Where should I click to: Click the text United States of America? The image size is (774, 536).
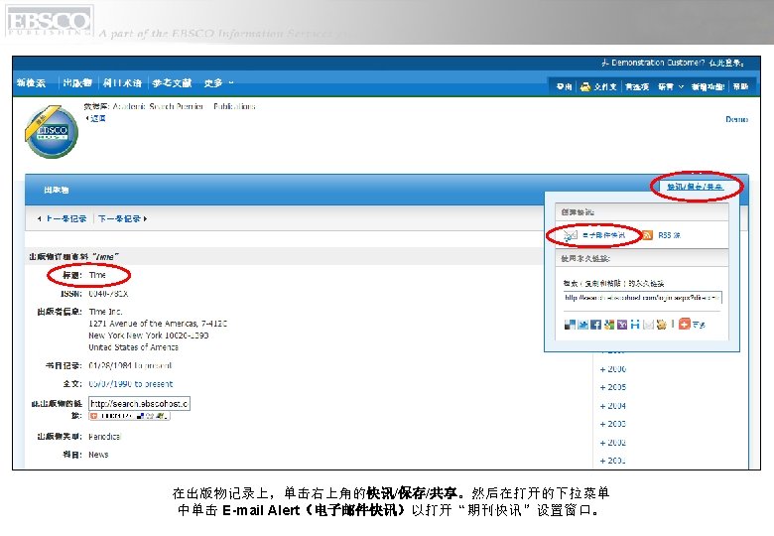(133, 347)
